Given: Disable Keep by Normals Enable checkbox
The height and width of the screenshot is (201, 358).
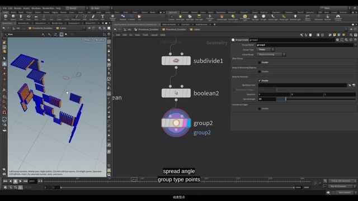Looking at the screenshot, I should pos(260,80).
